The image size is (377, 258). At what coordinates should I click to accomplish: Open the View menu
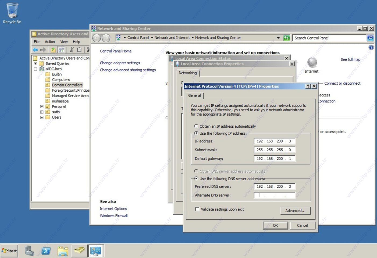(64, 42)
